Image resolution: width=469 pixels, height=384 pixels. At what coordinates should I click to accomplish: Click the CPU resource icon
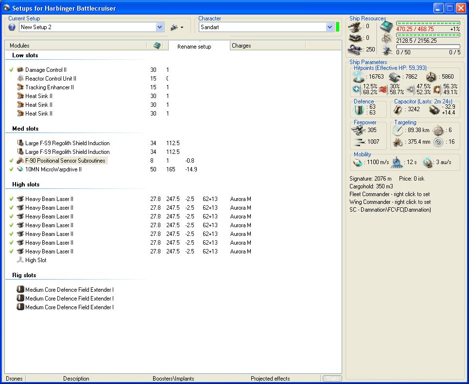click(386, 27)
